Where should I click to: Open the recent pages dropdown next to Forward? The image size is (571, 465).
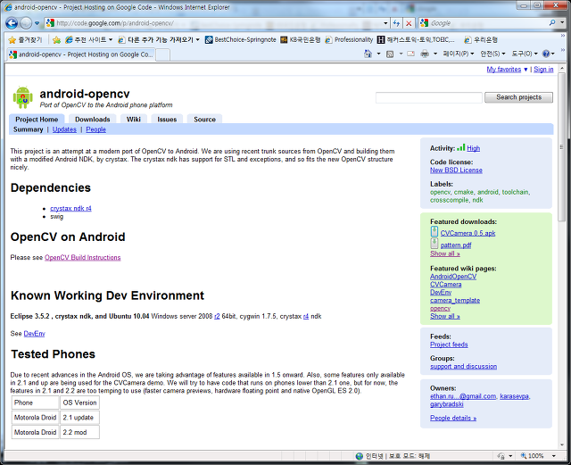coord(37,23)
